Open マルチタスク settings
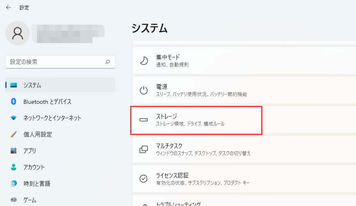This screenshot has height=206, width=356. [x=244, y=149]
